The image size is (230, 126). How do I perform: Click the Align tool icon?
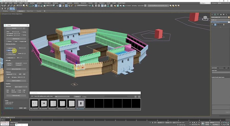tap(93, 6)
